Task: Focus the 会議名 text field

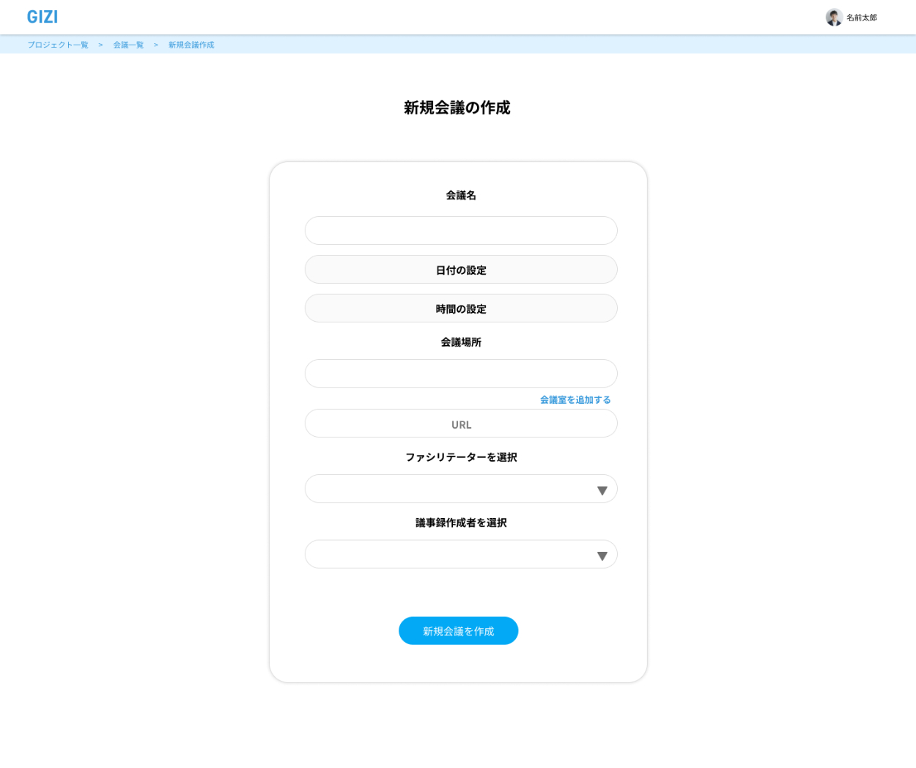Action: (461, 230)
